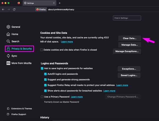This screenshot has height=121, width=159.
Task: Click the back navigation arrow
Action: (x=3, y=9)
